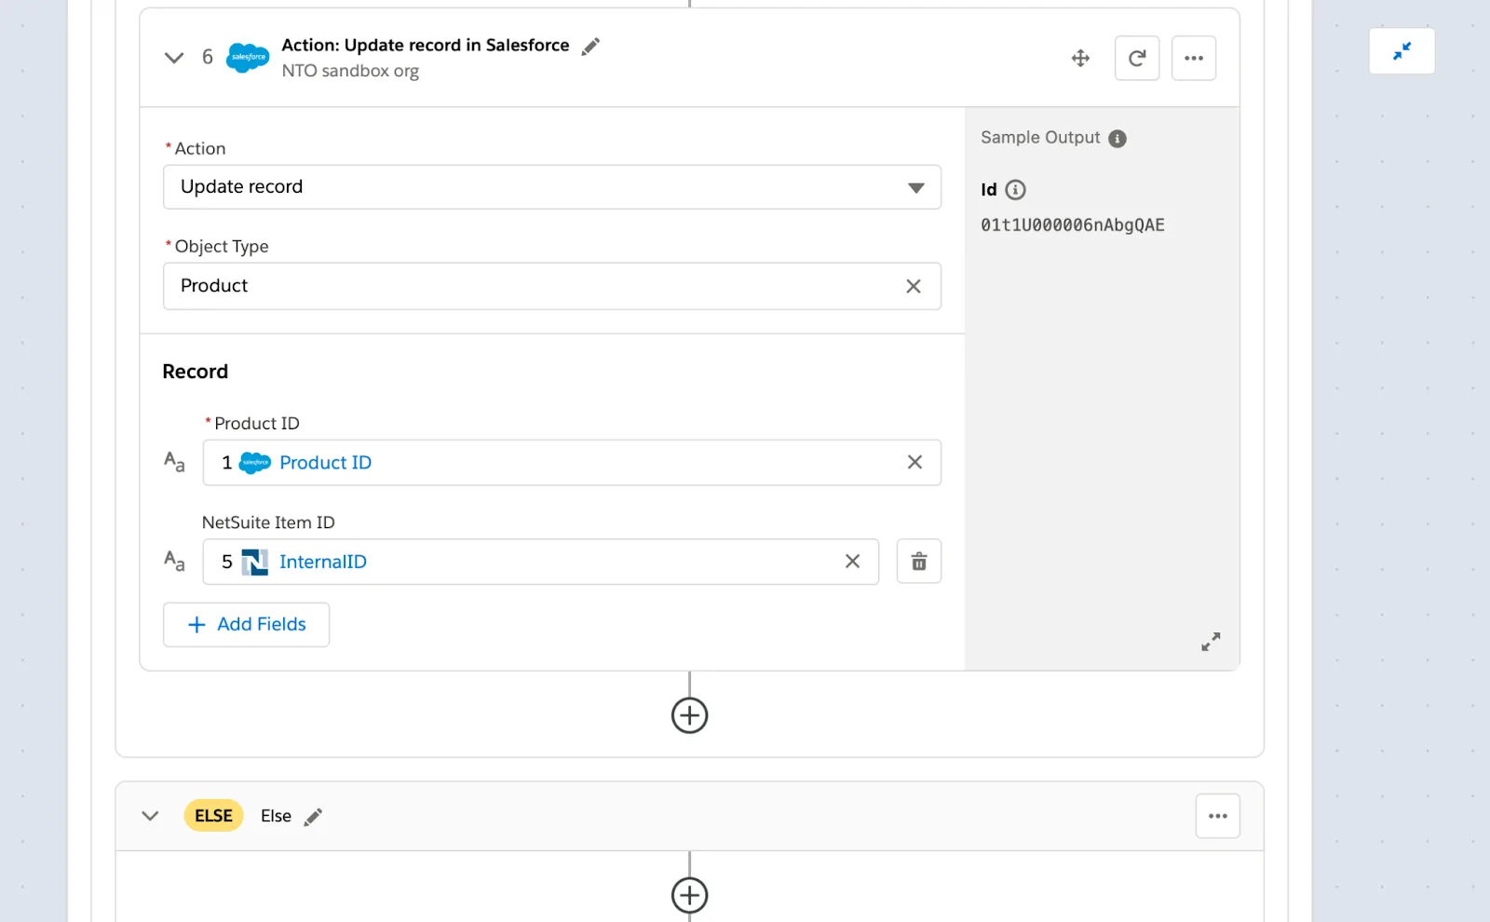Click the Salesforce logo on step 6
The width and height of the screenshot is (1490, 922).
pos(247,57)
